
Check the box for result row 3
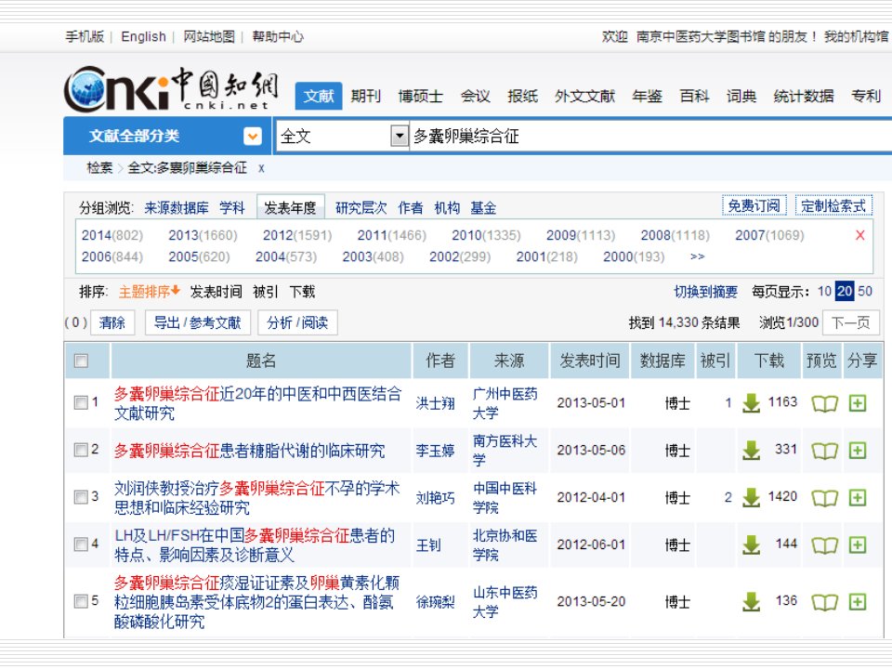pyautogui.click(x=81, y=497)
